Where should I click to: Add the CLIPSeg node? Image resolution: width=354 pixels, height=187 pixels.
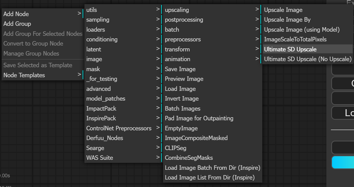pos(212,148)
